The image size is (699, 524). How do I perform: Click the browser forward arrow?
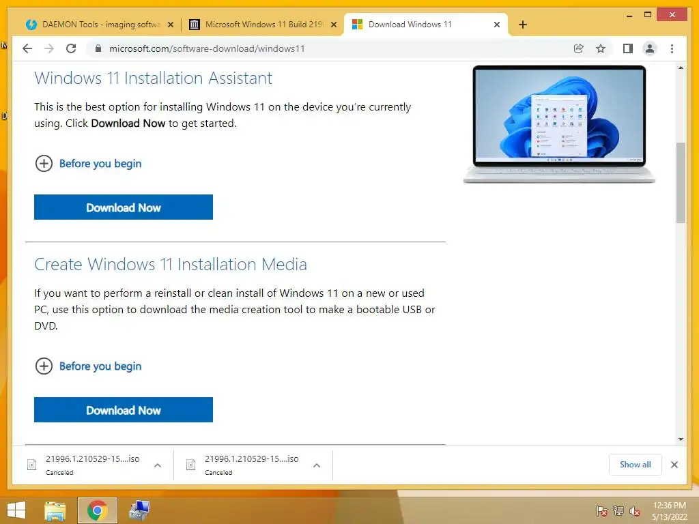click(49, 48)
